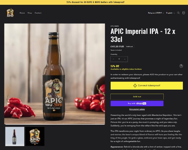Viewport: 188px width, 150px height.
Task: Select the APIC Imperial IPA logo thumbnail
Action: click(35, 137)
